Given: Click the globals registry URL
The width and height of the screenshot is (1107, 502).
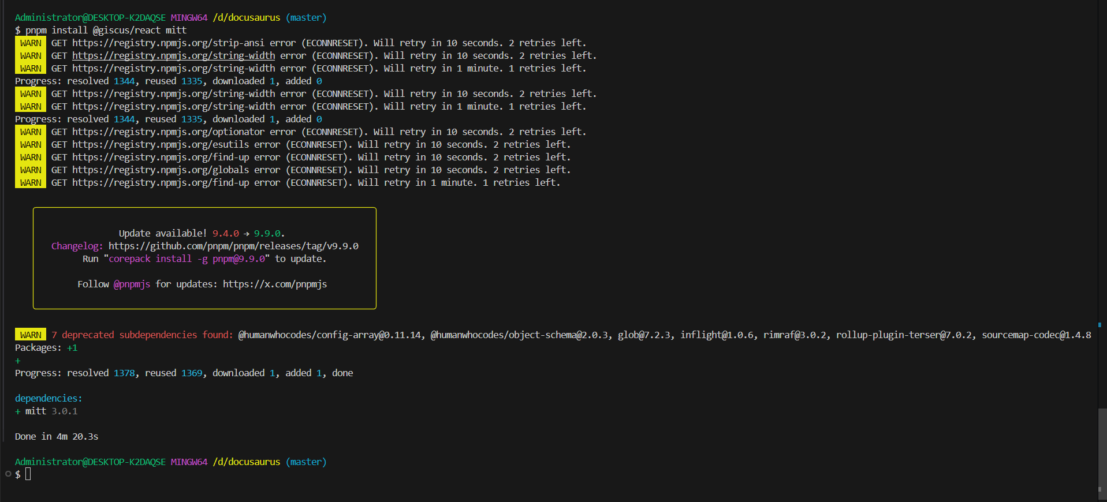Looking at the screenshot, I should pos(161,170).
